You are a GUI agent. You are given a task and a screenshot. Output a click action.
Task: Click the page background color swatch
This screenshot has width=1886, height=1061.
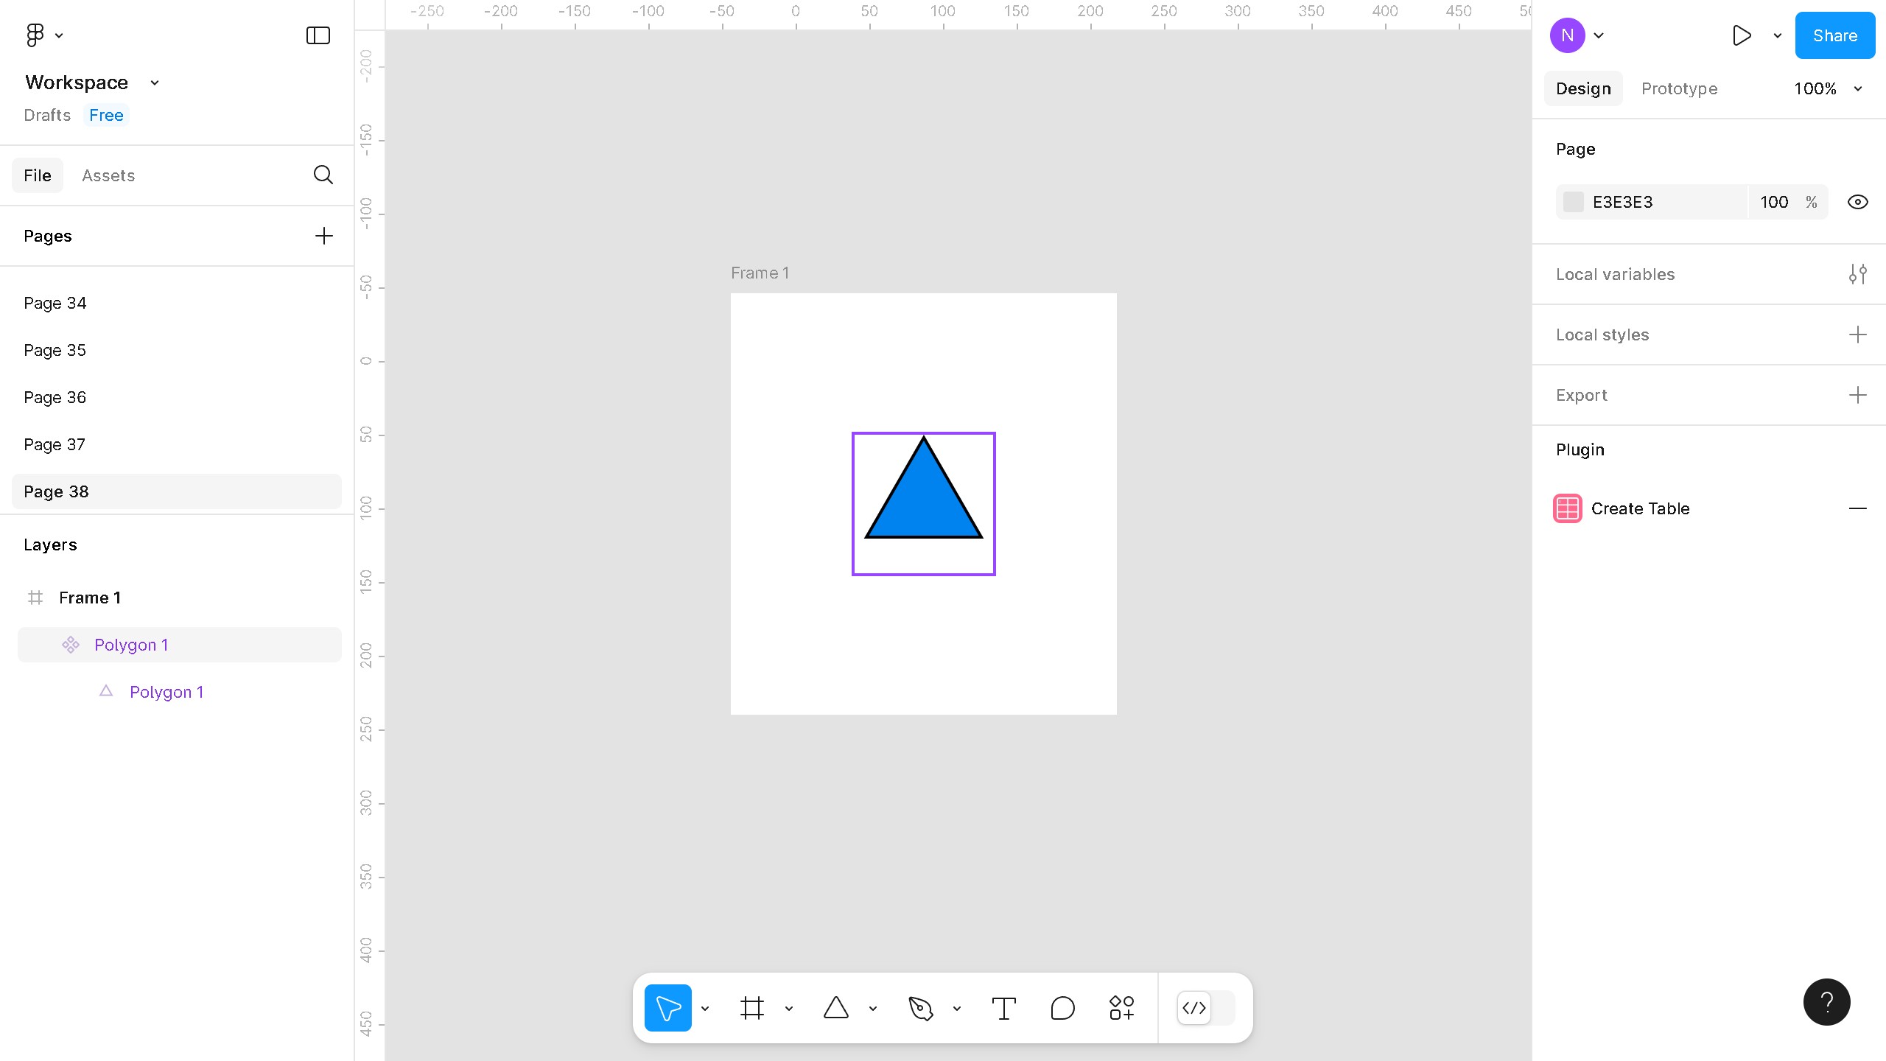pyautogui.click(x=1574, y=201)
